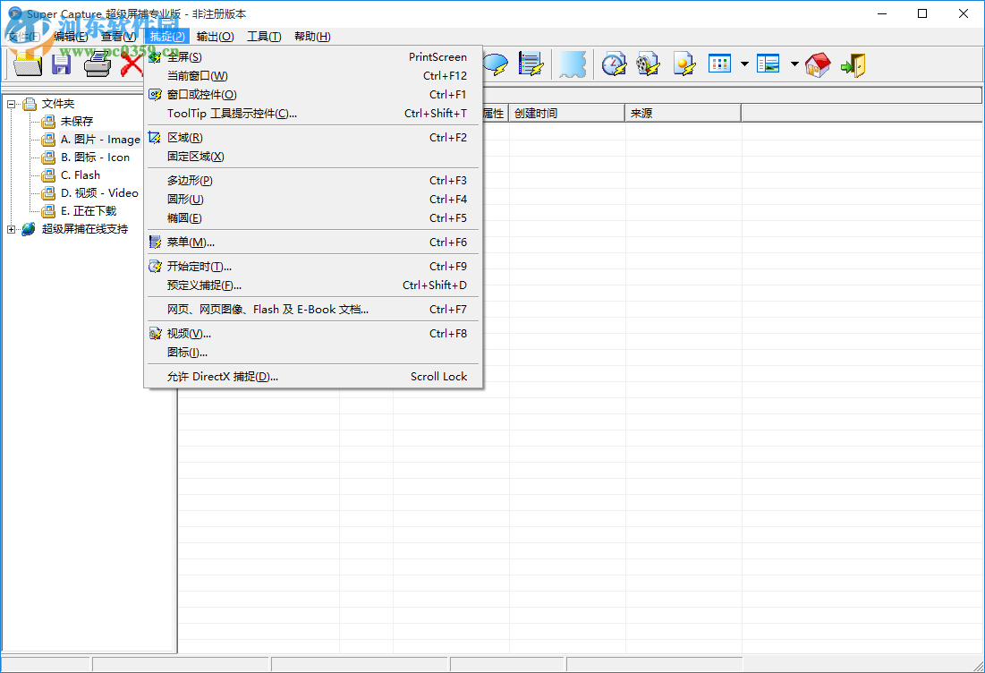Save the capture with the floppy disk icon

(x=61, y=64)
